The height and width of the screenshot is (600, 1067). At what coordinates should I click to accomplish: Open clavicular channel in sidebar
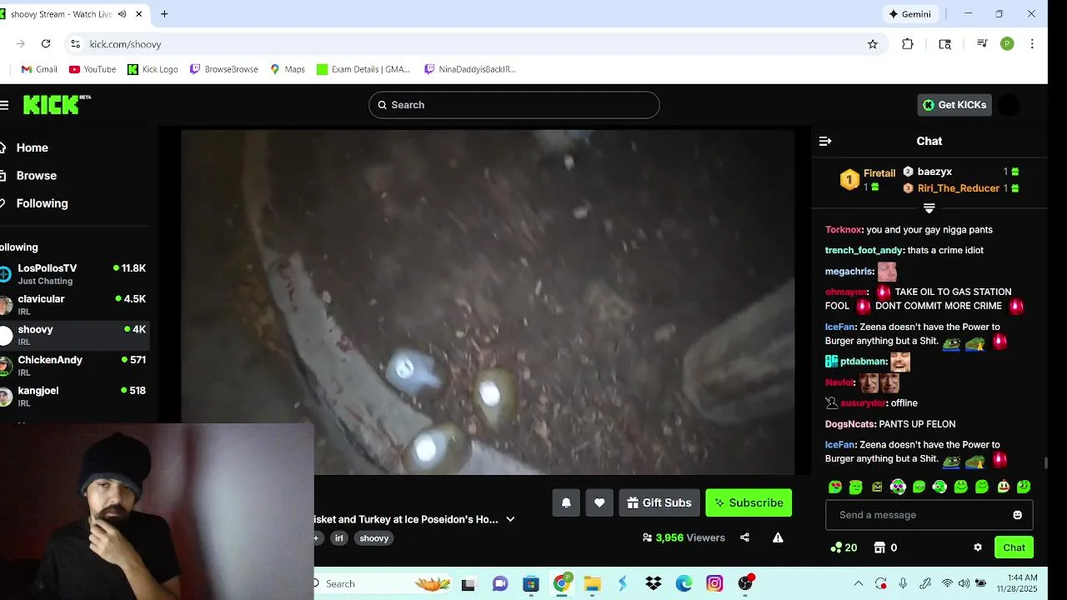pyautogui.click(x=75, y=304)
